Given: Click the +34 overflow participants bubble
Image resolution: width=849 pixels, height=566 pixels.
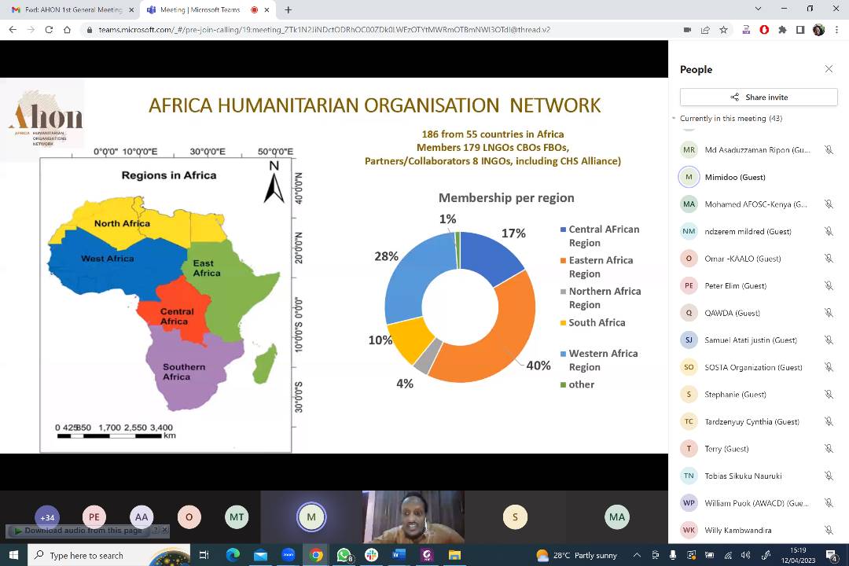Looking at the screenshot, I should [x=47, y=517].
